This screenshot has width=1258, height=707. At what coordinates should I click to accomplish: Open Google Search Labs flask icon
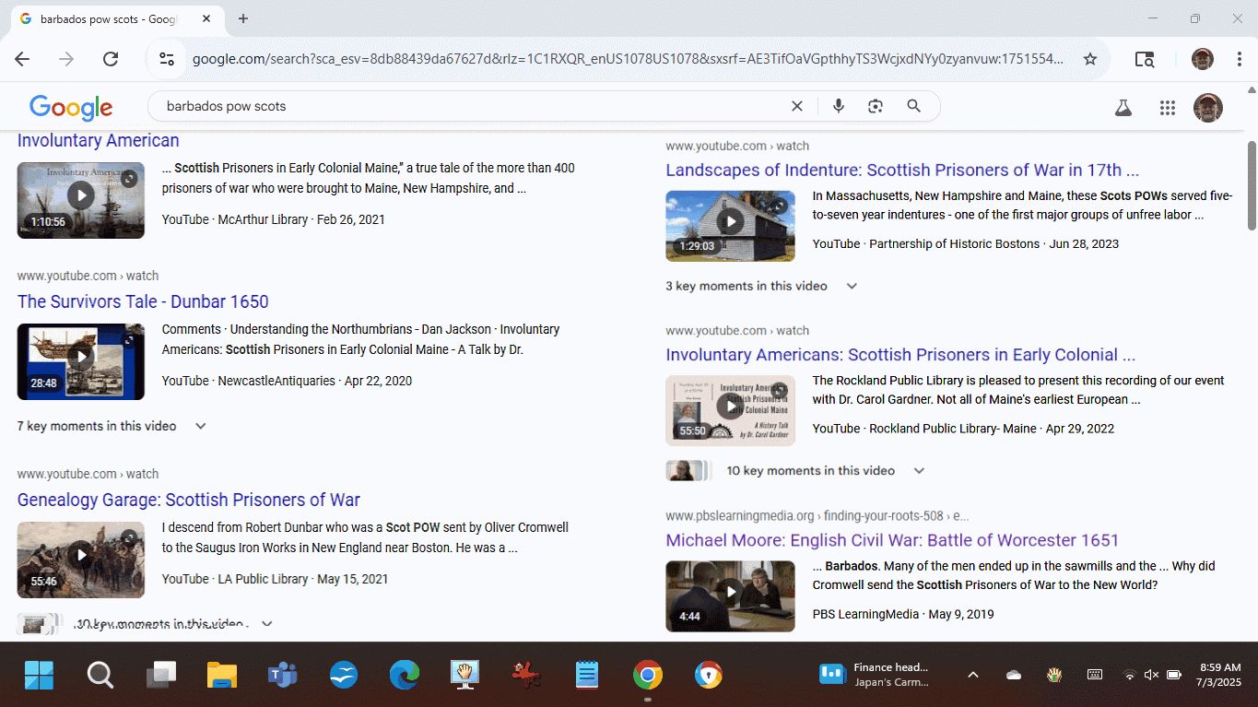click(1123, 107)
